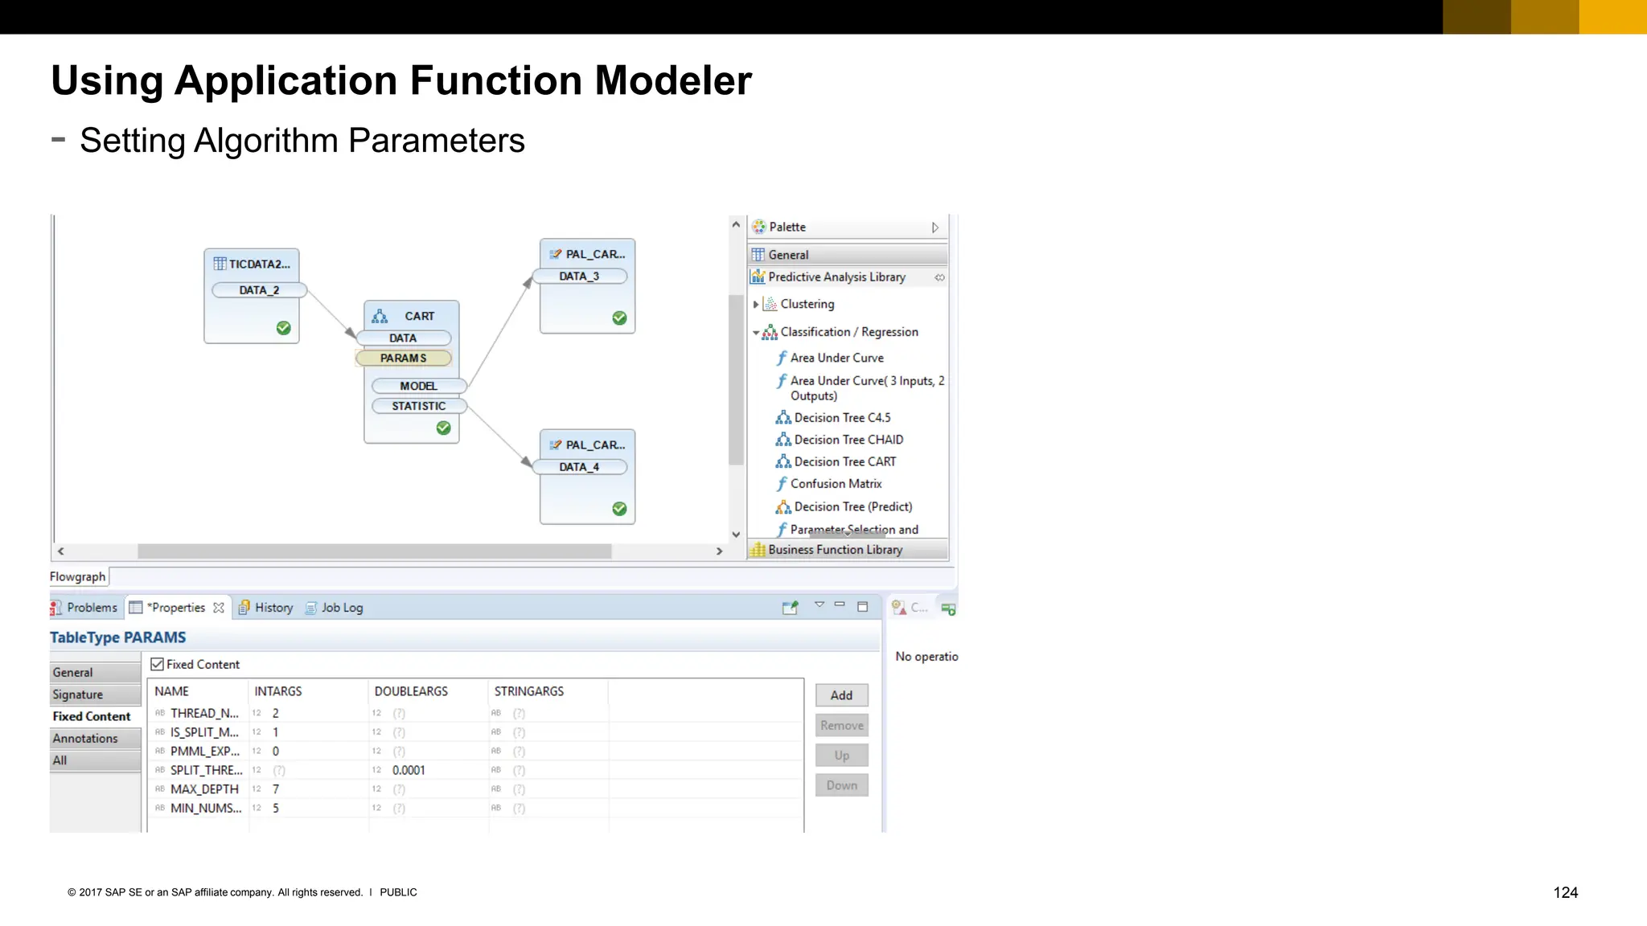Click the Decision Tree (Predict) icon
Viewport: 1647px width, 926px height.
pos(782,507)
